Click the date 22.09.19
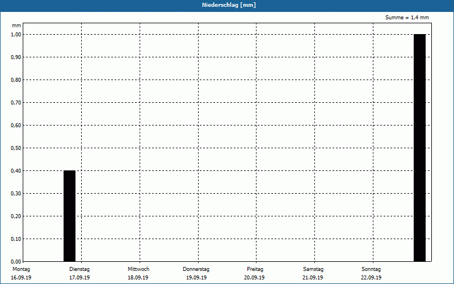 click(x=371, y=278)
